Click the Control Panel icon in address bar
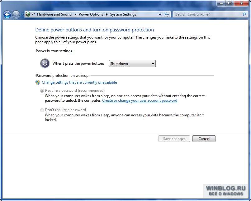Viewport: 251px width, 201px height. tap(28, 14)
